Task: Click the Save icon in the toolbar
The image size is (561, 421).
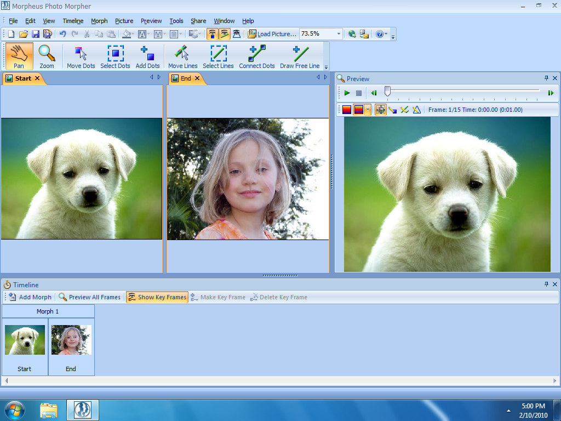Action: [36, 34]
